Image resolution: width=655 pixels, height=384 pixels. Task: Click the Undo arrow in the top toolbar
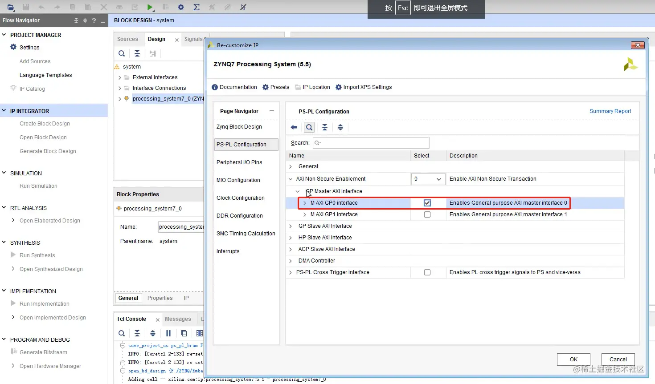pyautogui.click(x=41, y=7)
